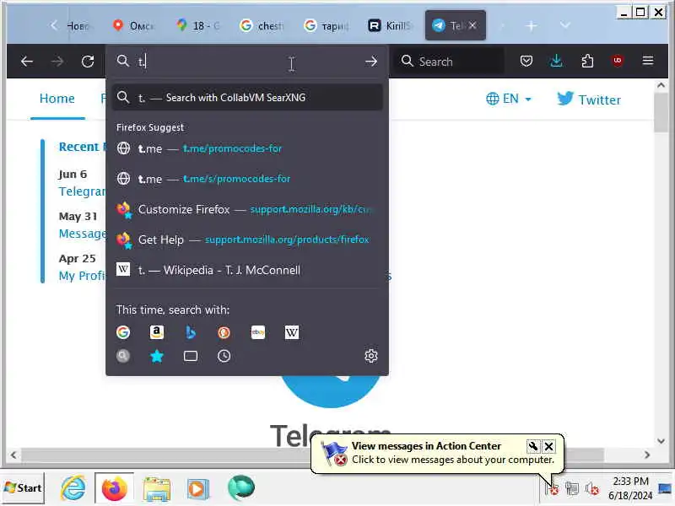Switch to the Нов tab
Image resolution: width=675 pixels, height=506 pixels.
pos(78,26)
